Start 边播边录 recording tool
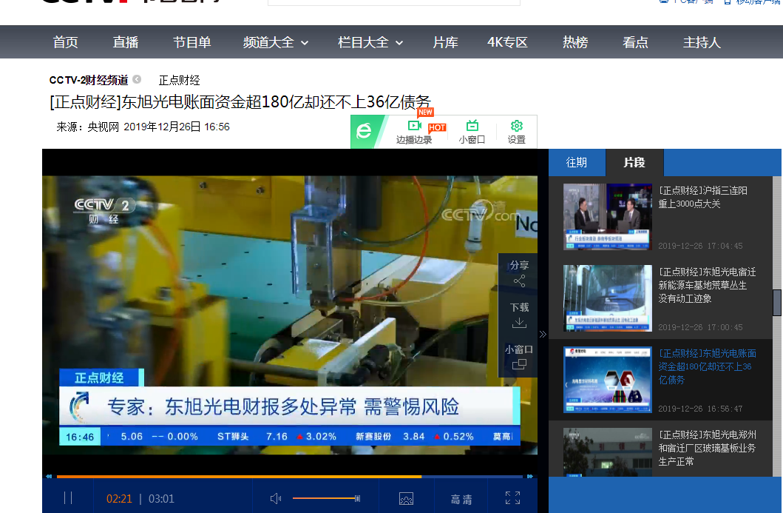 click(x=414, y=132)
